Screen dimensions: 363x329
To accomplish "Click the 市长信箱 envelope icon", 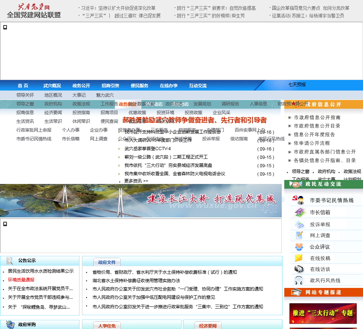I will click(300, 212).
